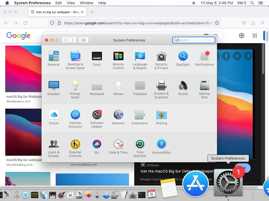
Task: Open the General preference pane
Action: click(54, 59)
